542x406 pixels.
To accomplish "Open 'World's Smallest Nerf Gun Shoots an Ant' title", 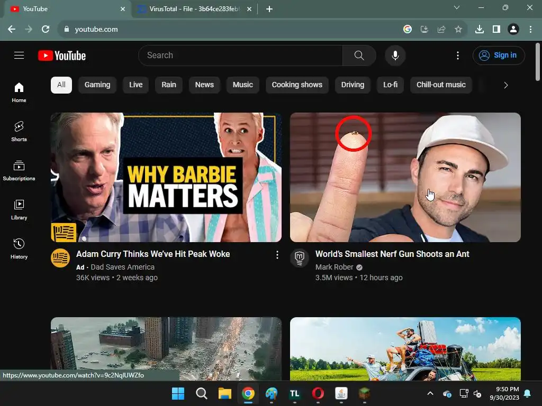I will click(392, 254).
